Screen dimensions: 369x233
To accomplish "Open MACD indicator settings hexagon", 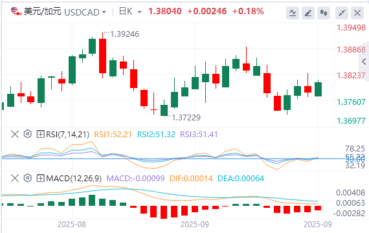I will (x=28, y=178).
